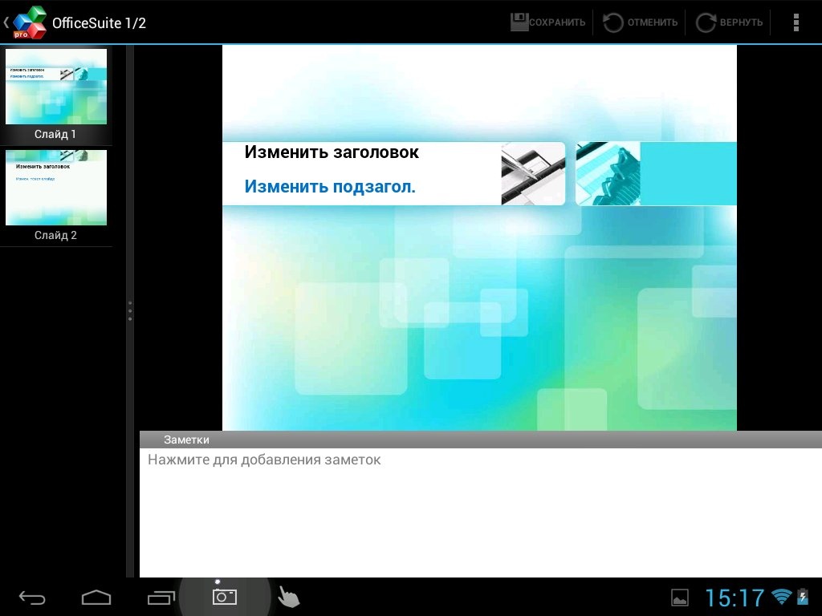Image resolution: width=822 pixels, height=616 pixels.
Task: Click the slide panel divider handle
Action: [130, 311]
